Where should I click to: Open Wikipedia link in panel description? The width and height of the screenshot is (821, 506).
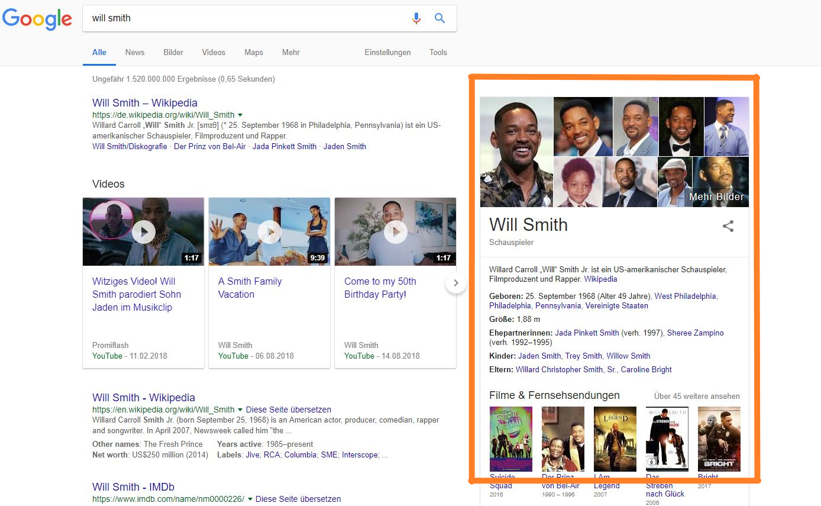(600, 279)
